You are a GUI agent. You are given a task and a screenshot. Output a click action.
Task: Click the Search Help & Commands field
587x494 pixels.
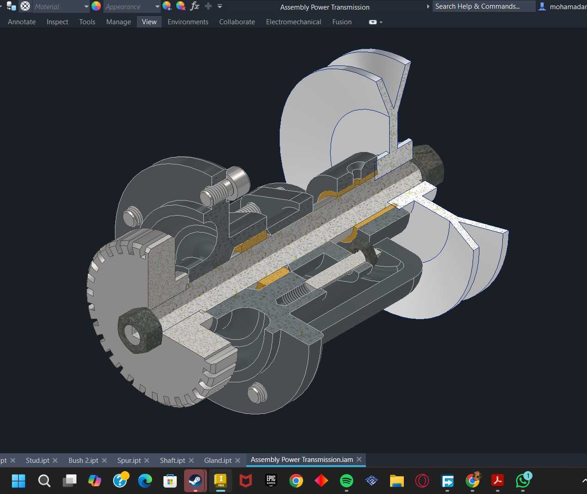484,6
